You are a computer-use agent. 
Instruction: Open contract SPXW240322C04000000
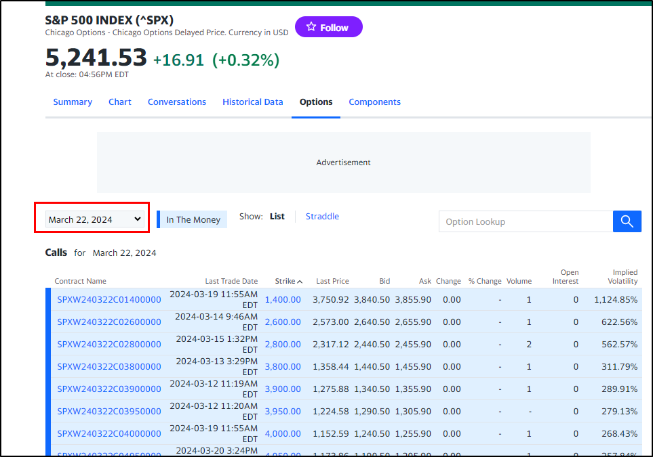pos(109,434)
